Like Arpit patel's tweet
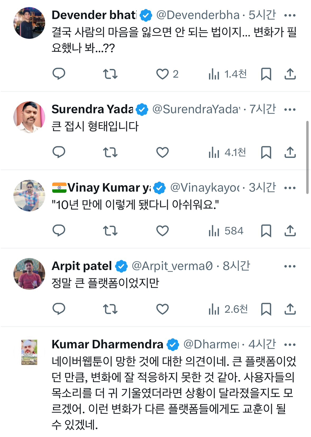This screenshot has width=311, height=437. point(162,309)
